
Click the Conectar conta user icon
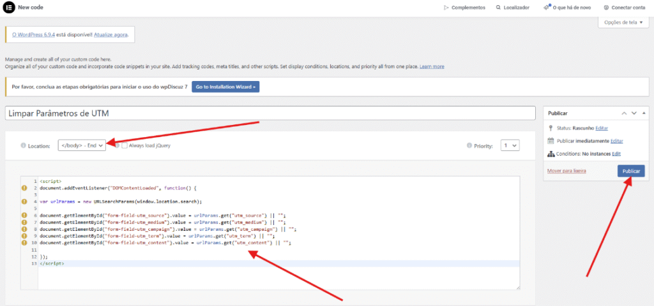click(x=605, y=8)
